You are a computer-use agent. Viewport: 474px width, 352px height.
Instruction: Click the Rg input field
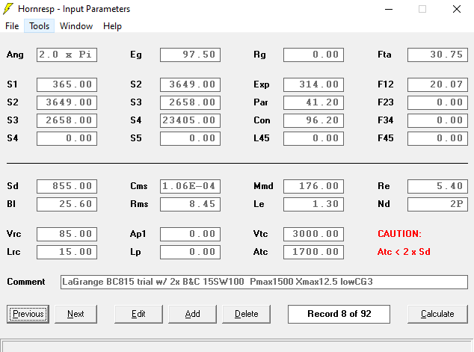click(313, 55)
